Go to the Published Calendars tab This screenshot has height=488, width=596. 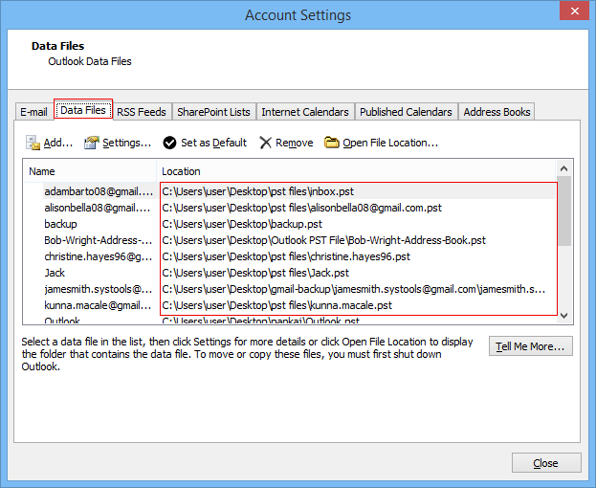click(x=406, y=112)
